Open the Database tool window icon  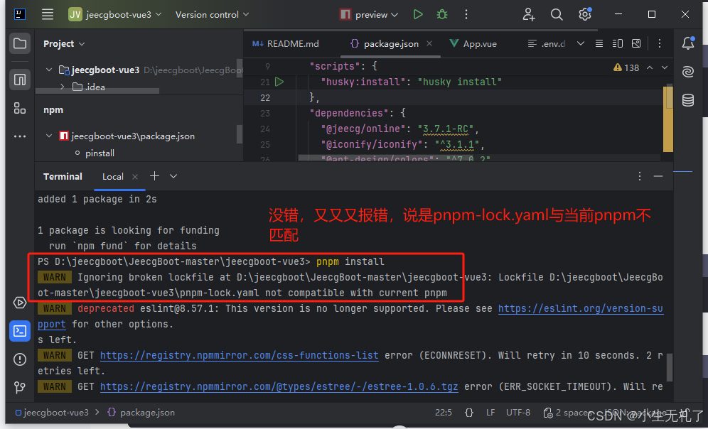pos(688,100)
